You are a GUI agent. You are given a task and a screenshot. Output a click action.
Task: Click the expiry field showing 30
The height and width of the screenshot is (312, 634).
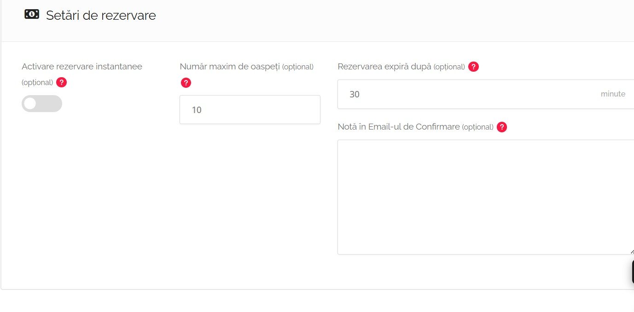pyautogui.click(x=465, y=94)
